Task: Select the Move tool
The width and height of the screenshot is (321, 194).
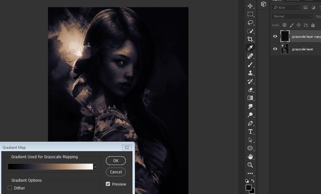Action: click(250, 6)
